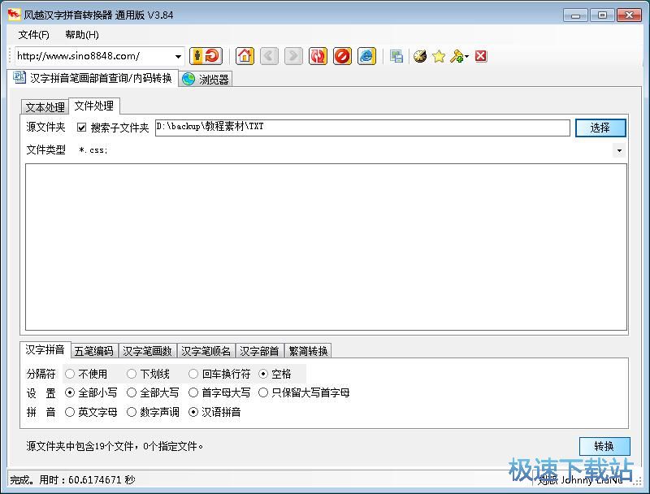Click the URL address input field
The height and width of the screenshot is (494, 650).
tap(93, 56)
